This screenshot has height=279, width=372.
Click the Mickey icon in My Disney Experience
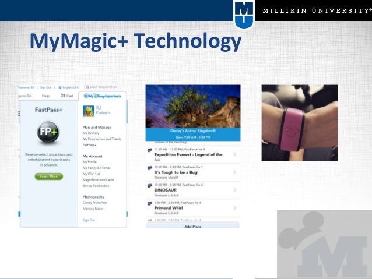pos(86,96)
